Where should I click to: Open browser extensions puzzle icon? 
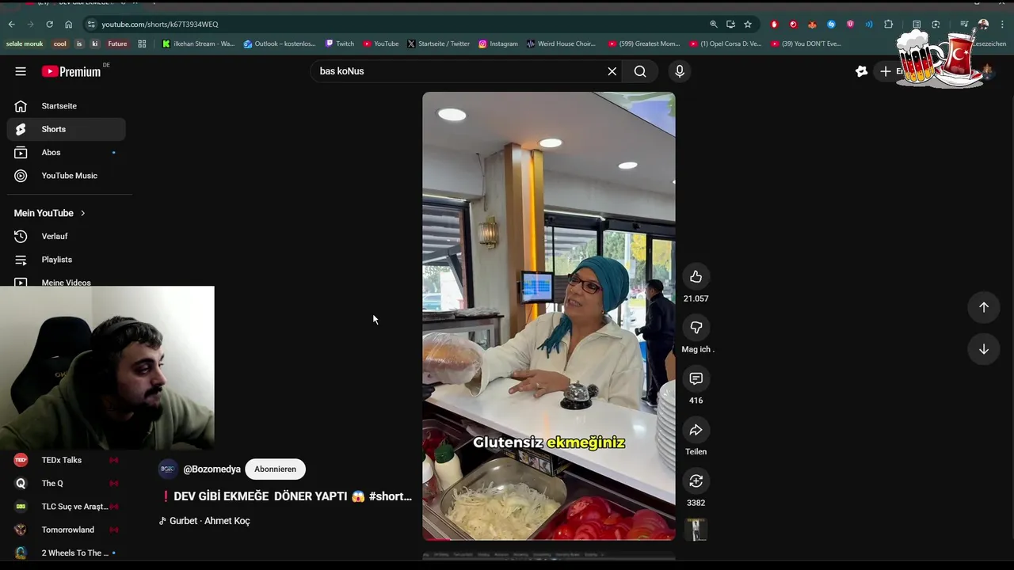pyautogui.click(x=888, y=25)
